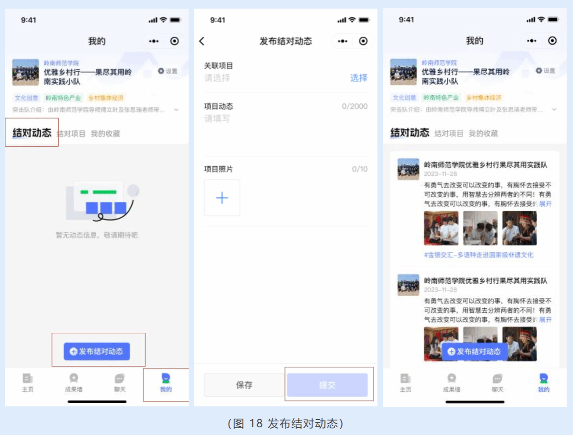This screenshot has width=573, height=435.
Task: Expand team intro chevron on left screen
Action: [176, 110]
